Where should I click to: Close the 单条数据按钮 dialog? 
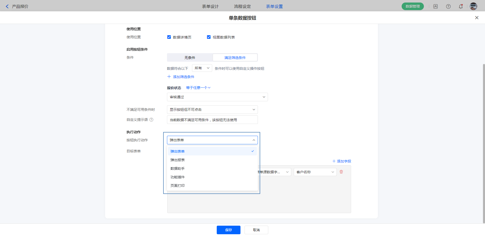477,18
